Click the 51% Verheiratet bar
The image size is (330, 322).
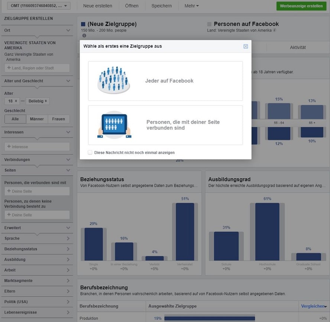[x=185, y=232]
